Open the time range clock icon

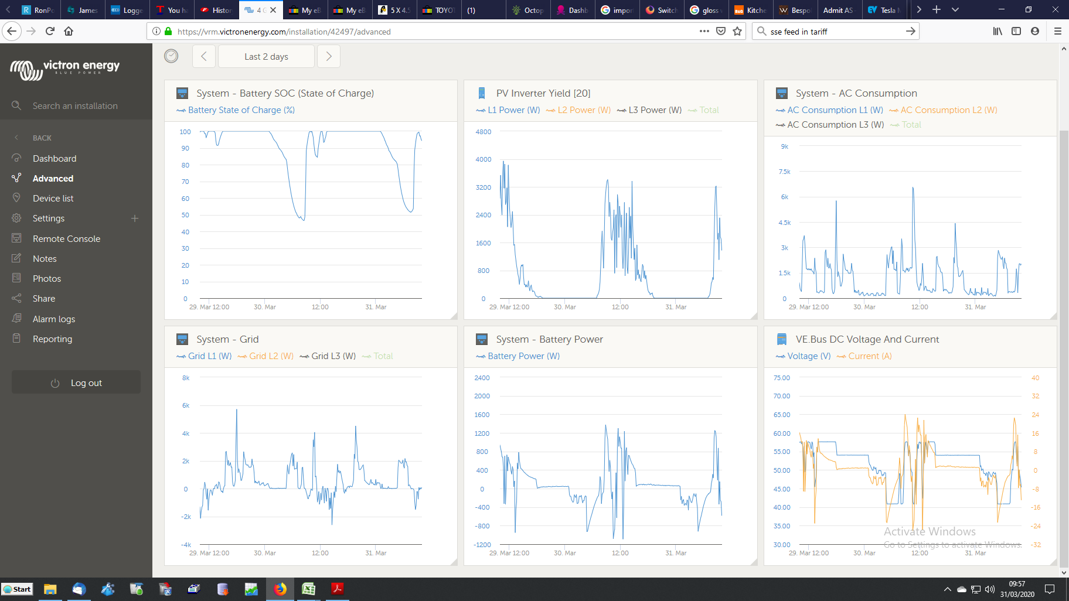171,56
